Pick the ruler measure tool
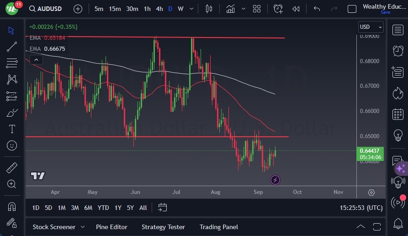The height and width of the screenshot is (236, 408). pyautogui.click(x=12, y=167)
